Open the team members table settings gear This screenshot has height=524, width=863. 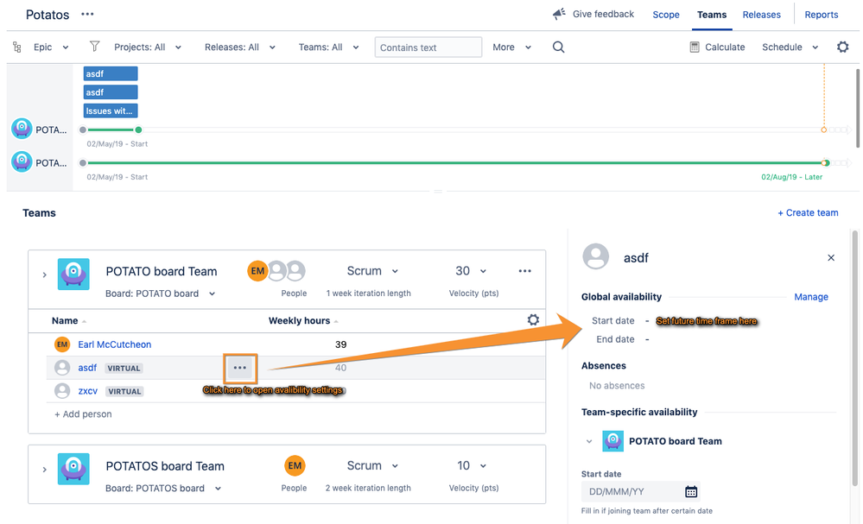tap(533, 320)
